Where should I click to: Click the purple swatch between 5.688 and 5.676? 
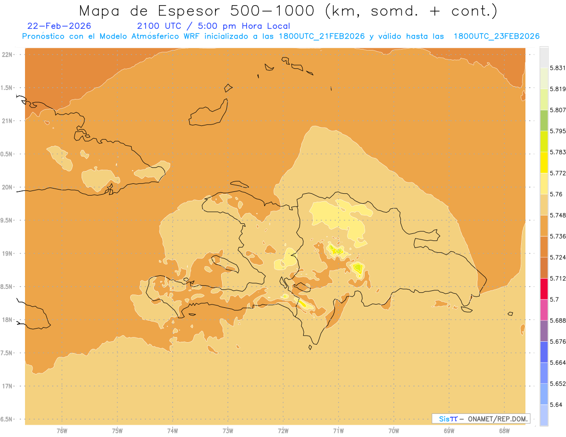pos(544,331)
